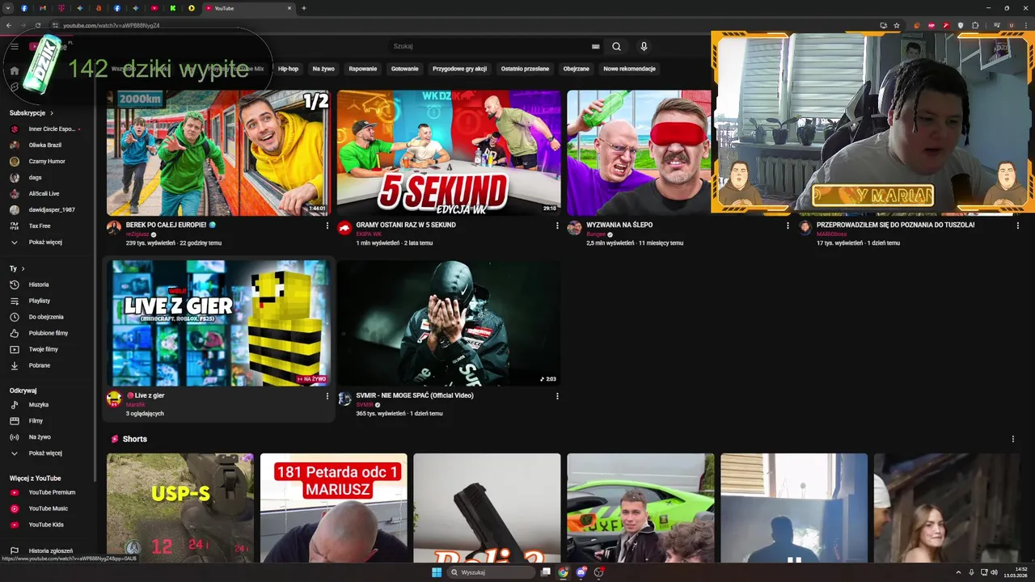Select the Na żywo filter chip
The image size is (1035, 582).
[323, 69]
